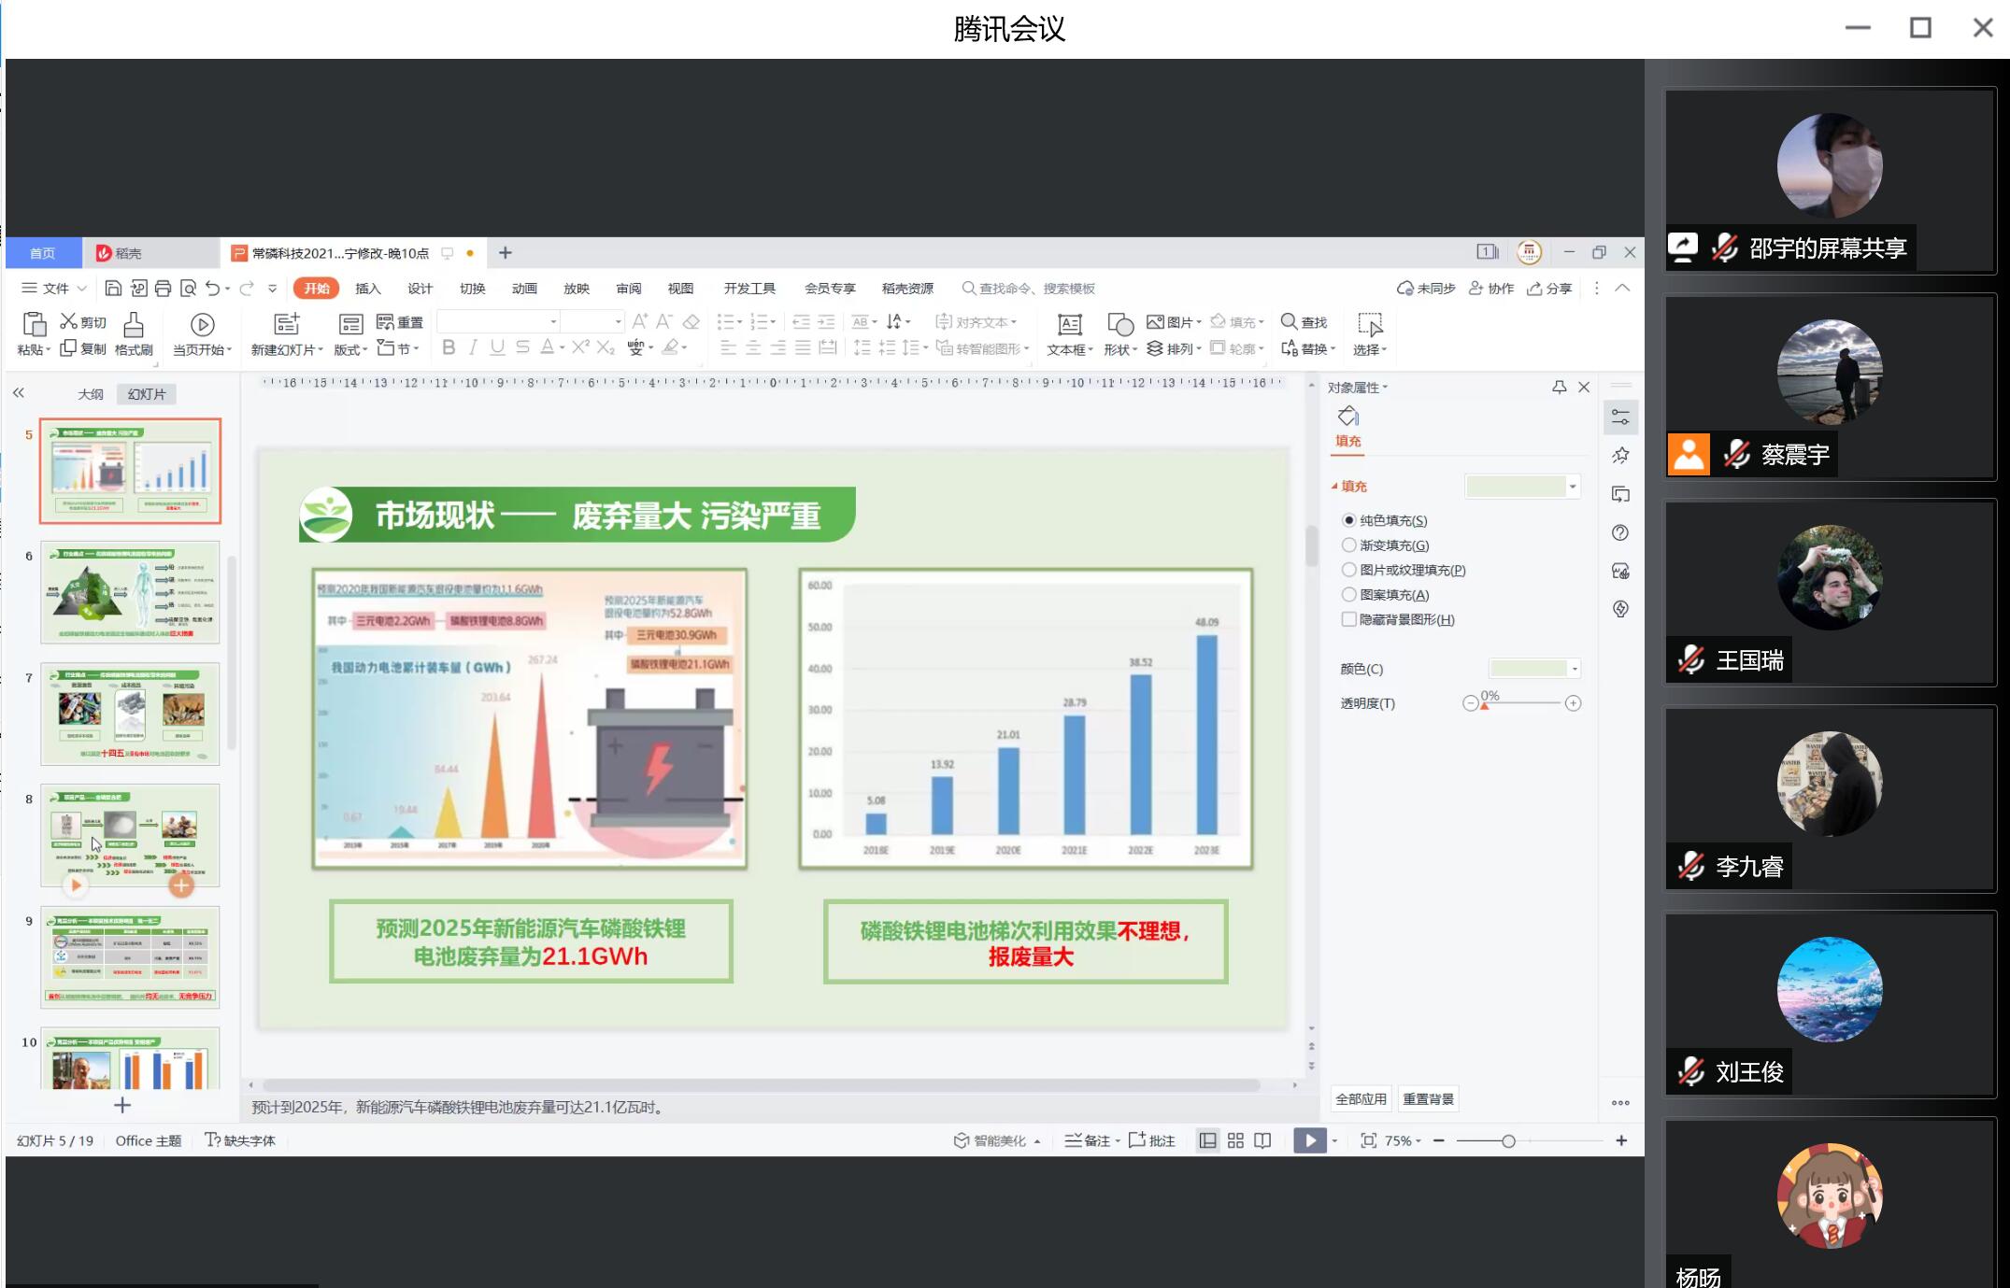Switch to slide sorter grid view icon
The image size is (2010, 1288).
tap(1235, 1140)
